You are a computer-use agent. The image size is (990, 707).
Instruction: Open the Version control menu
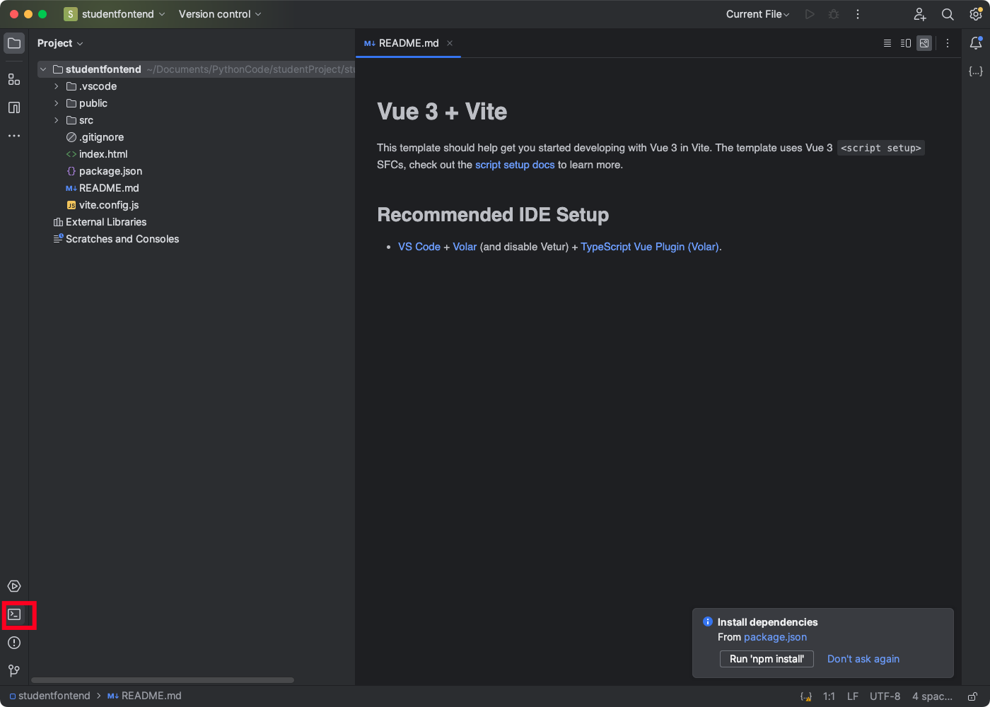(219, 14)
